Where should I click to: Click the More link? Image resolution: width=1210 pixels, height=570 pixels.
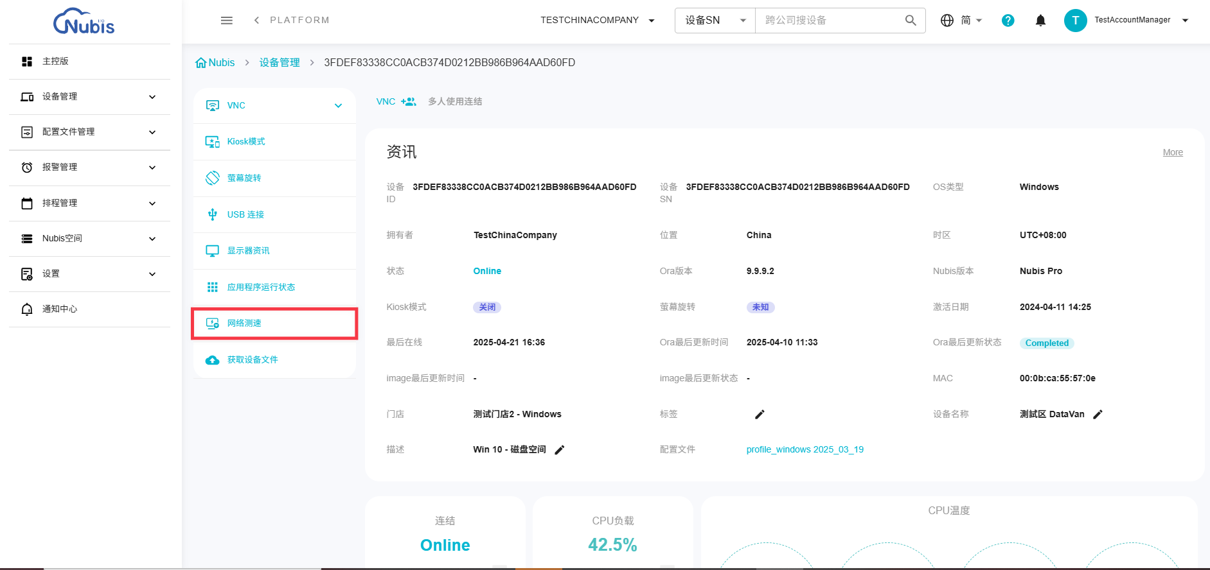pyautogui.click(x=1173, y=153)
